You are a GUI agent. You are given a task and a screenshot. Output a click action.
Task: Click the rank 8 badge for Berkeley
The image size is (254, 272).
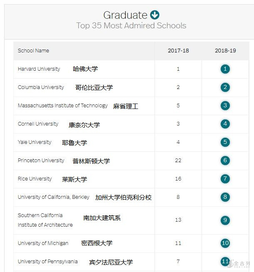[x=225, y=197]
